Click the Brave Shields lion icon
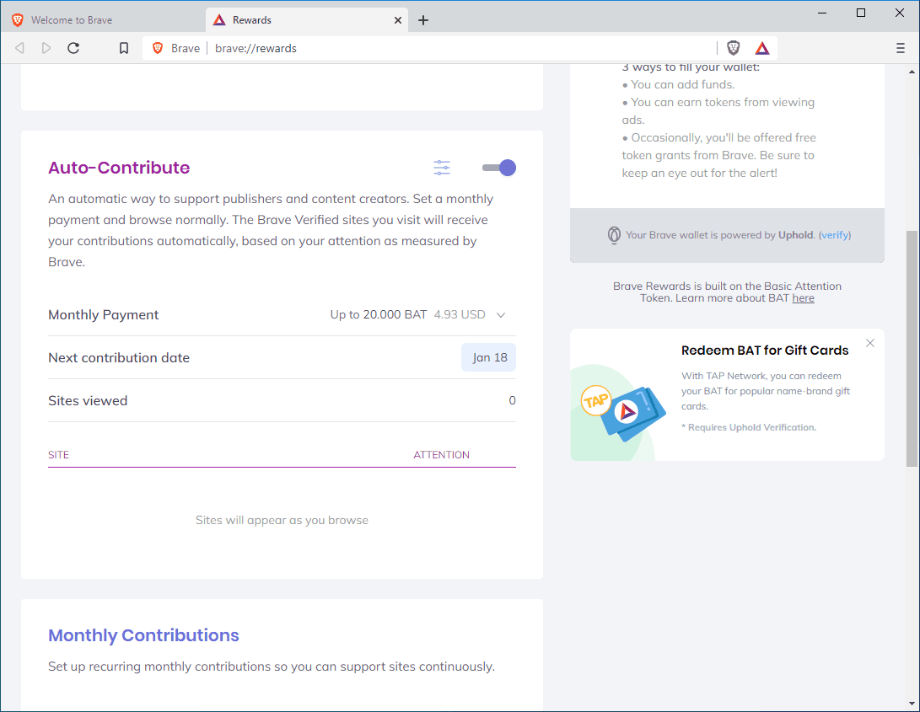The image size is (920, 712). 734,48
